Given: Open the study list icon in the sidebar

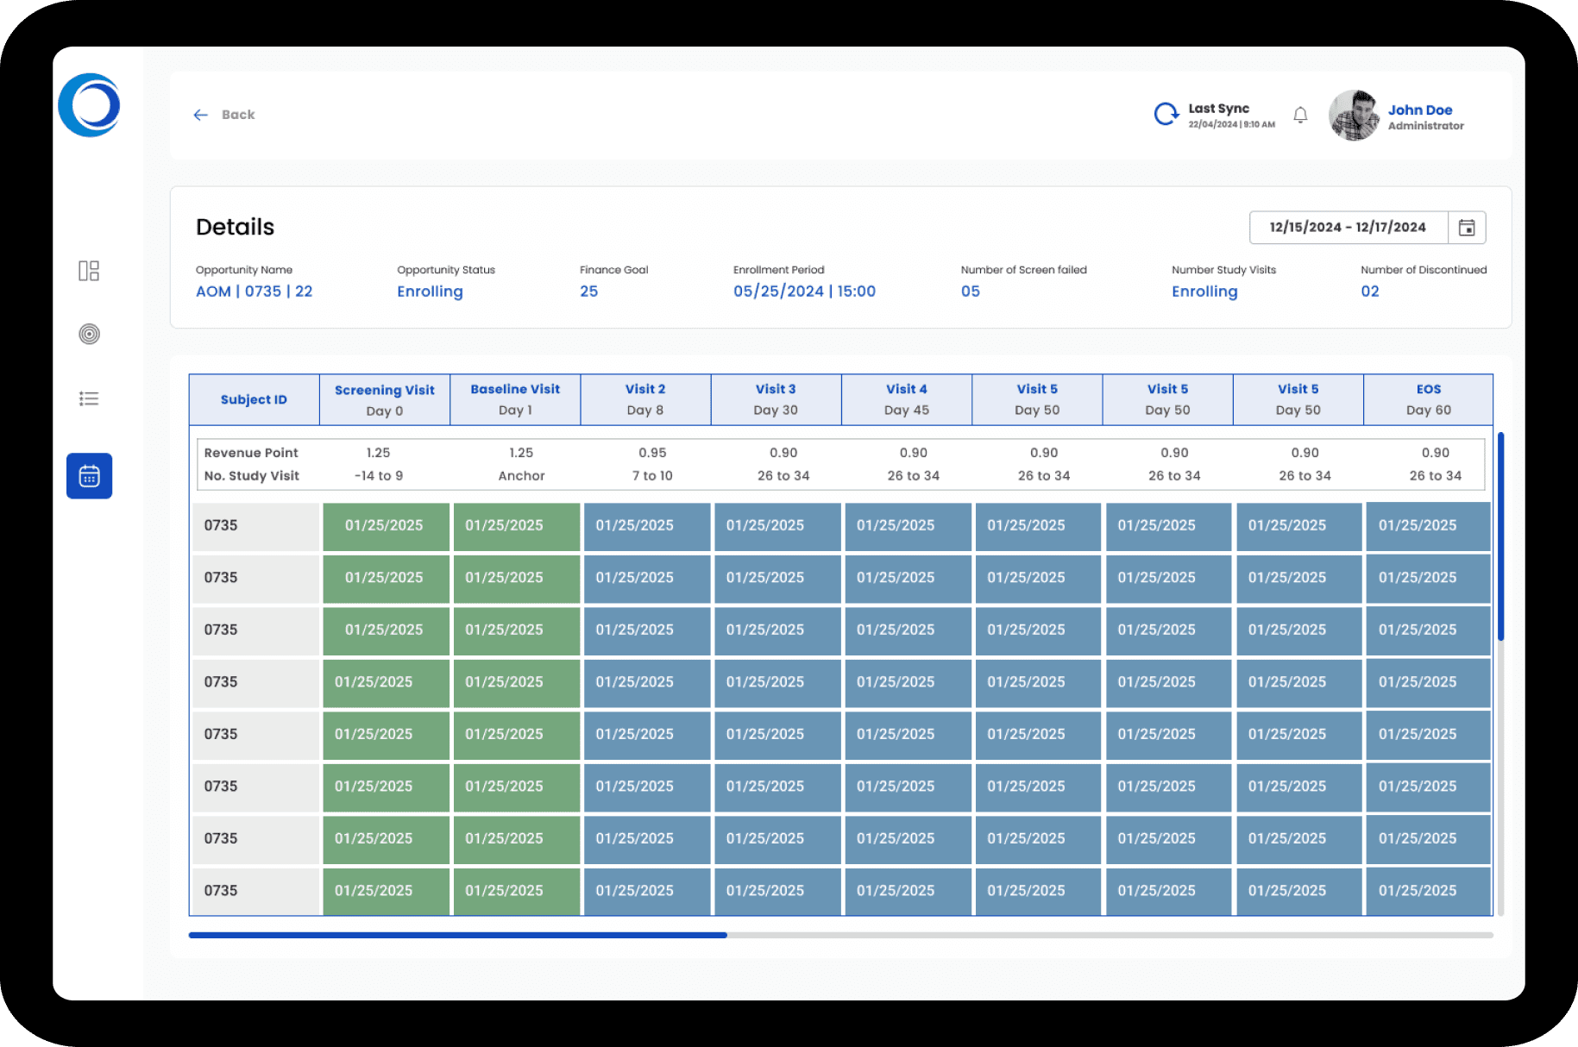Looking at the screenshot, I should 89,398.
